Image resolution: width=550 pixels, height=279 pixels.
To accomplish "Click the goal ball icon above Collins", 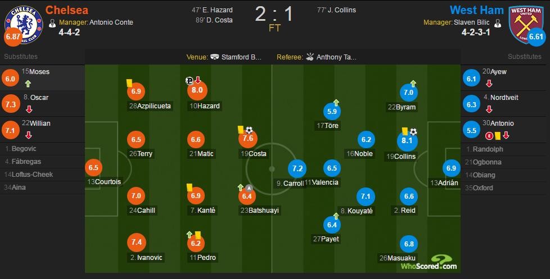I will (413, 132).
